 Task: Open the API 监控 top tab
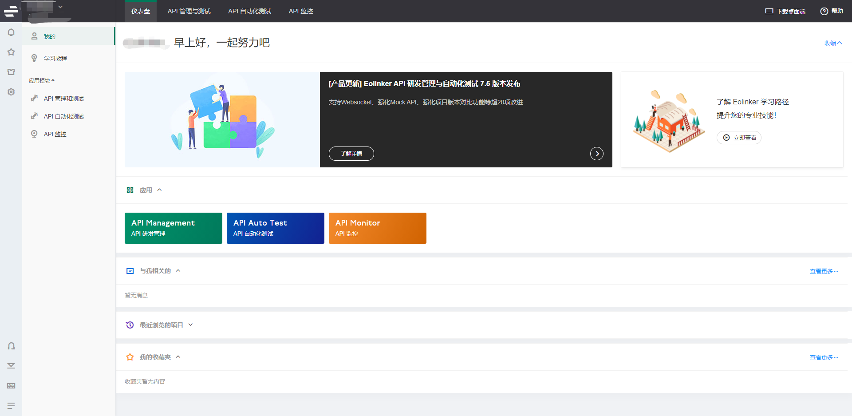[x=301, y=11]
